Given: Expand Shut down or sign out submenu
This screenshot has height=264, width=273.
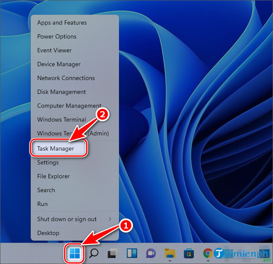Looking at the screenshot, I should pos(75,219).
